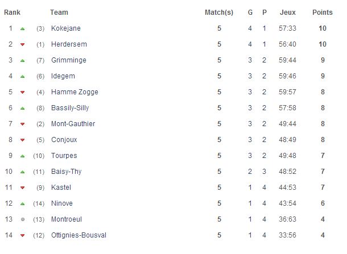The width and height of the screenshot is (347, 254).
Task: Click the Jeux column header
Action: point(288,13)
